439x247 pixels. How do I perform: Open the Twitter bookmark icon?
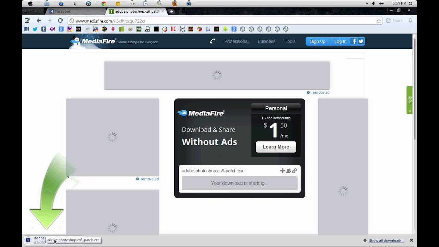pos(35,29)
